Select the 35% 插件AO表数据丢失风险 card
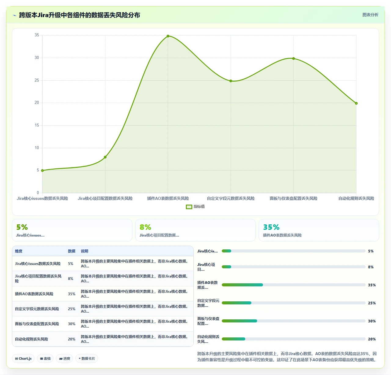This screenshot has height=375, width=391. pos(319,230)
